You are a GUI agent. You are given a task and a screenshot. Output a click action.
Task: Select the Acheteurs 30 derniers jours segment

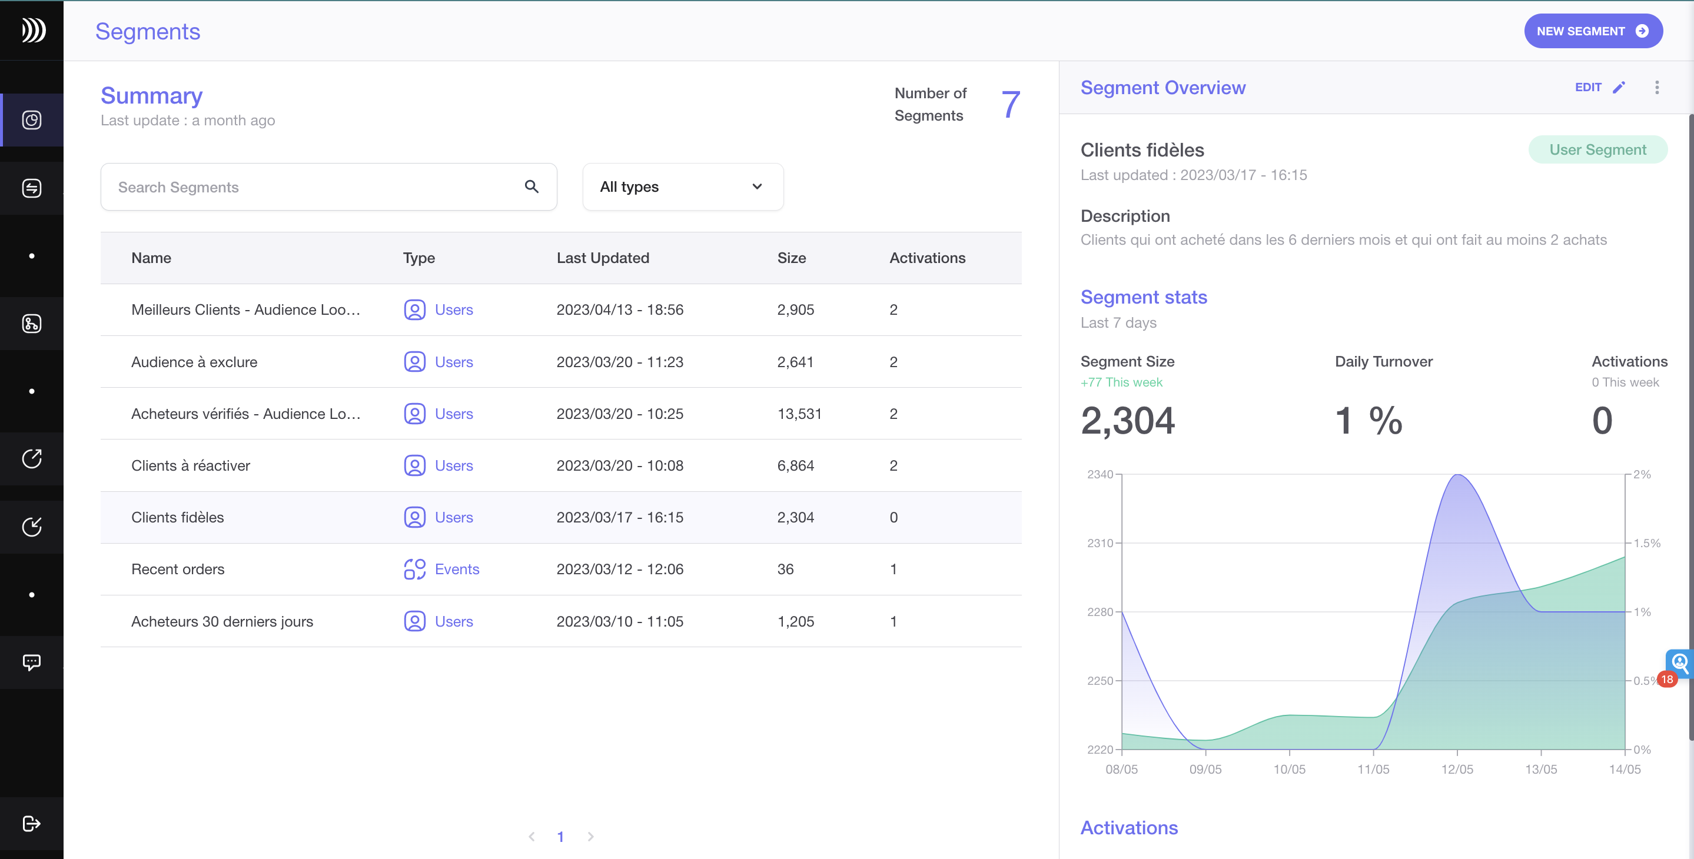[x=222, y=621]
